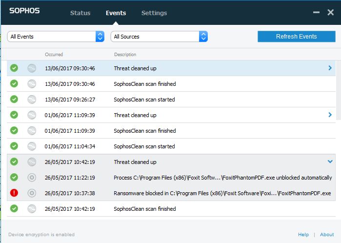Click the Occurred column header
The width and height of the screenshot is (341, 243).
(x=54, y=54)
